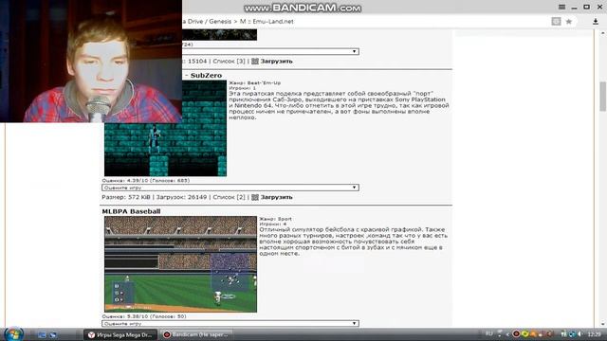Click the taskbar clock showing 12:29
The width and height of the screenshot is (607, 341).
click(x=595, y=334)
